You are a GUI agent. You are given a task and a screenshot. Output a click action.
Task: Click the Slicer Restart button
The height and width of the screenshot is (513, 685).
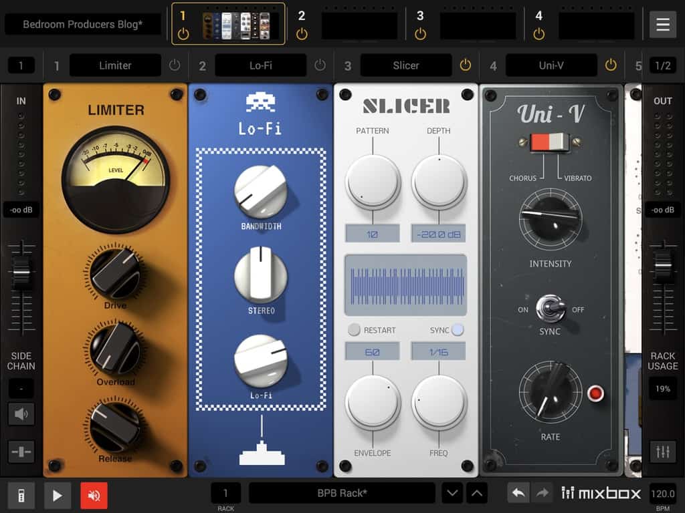(x=354, y=330)
